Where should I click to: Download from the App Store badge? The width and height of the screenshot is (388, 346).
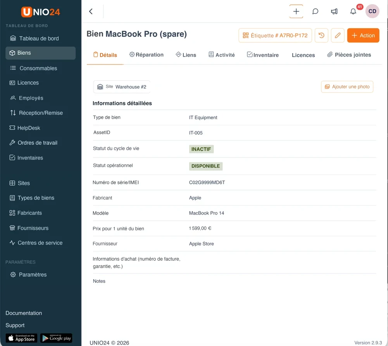pyautogui.click(x=22, y=338)
